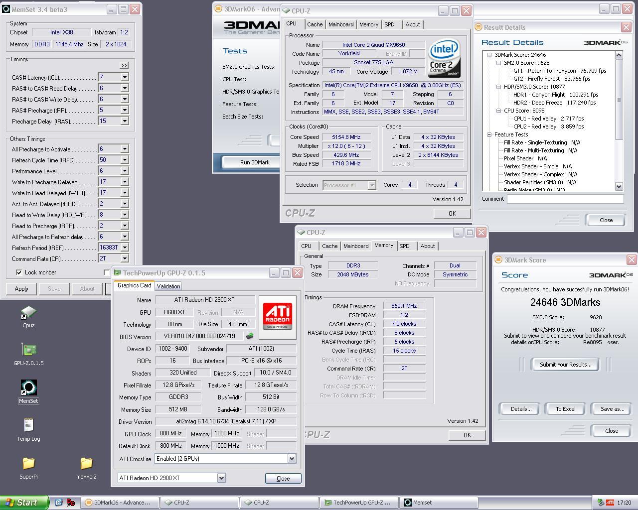Click the MemSet expand '>>' timings button

(124, 65)
